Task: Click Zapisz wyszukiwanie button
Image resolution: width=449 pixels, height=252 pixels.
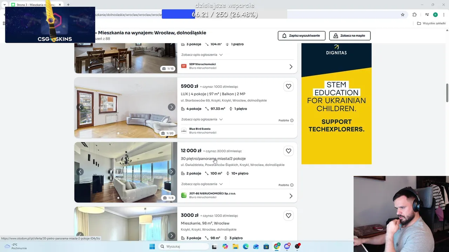Action: 302,36
